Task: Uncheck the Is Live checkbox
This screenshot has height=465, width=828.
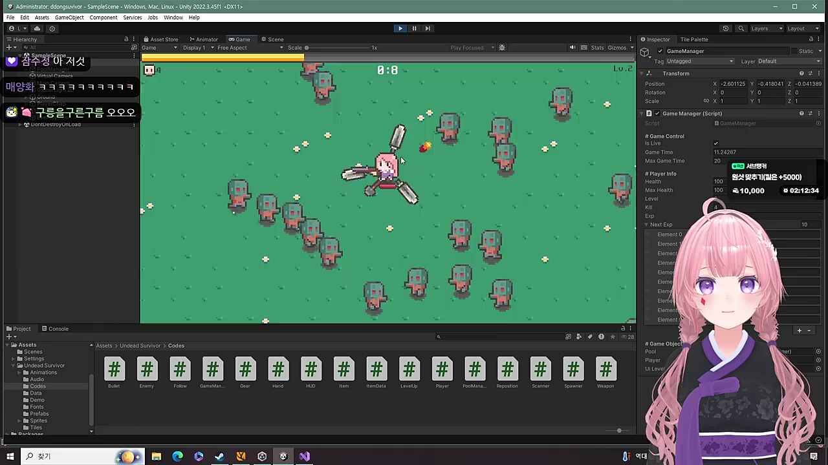Action: 715,143
